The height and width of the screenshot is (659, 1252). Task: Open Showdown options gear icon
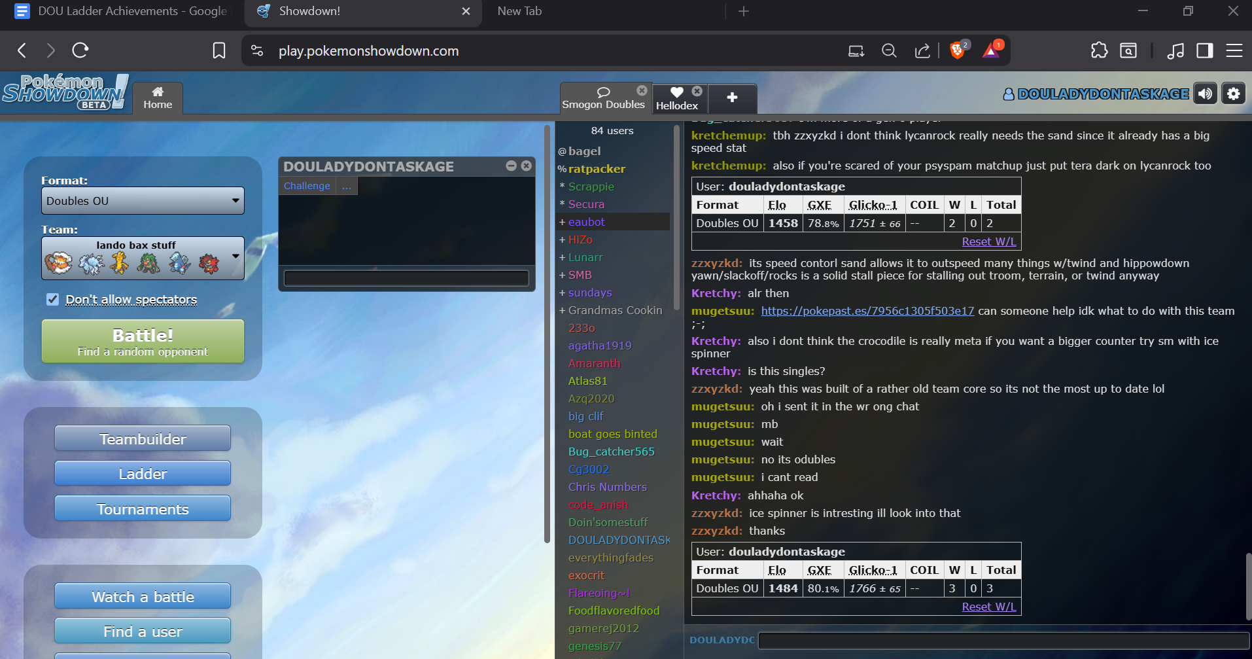tap(1234, 94)
